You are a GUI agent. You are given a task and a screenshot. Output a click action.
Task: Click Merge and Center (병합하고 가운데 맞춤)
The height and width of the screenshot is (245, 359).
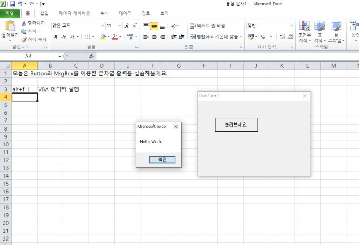click(214, 36)
